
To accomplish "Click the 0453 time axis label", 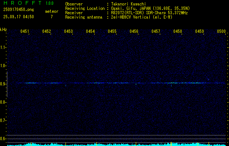I will (68, 31).
